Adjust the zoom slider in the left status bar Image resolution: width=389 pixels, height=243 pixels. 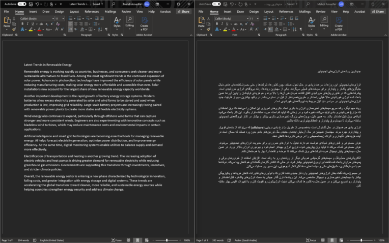point(166,240)
